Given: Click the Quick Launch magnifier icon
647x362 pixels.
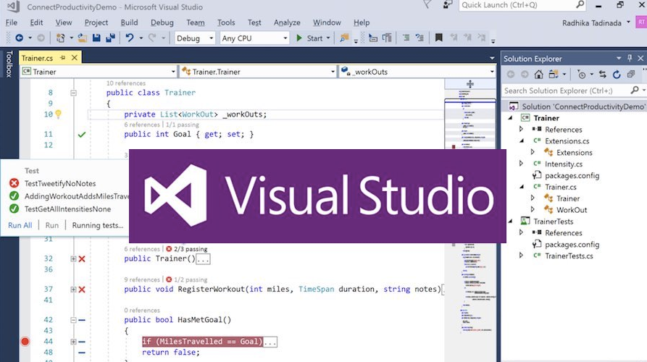Looking at the screenshot, I should 580,5.
